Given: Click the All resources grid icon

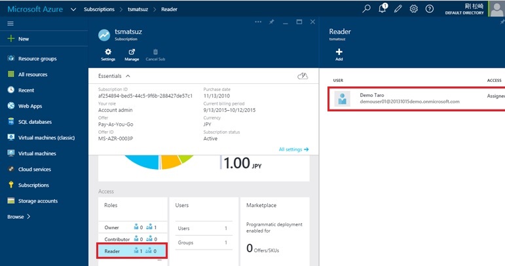Looking at the screenshot, I should 11,74.
